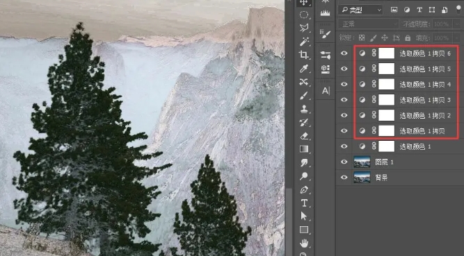The width and height of the screenshot is (464, 256).
Task: Hide layer 选取颜色 1 拷贝 2
Action: (x=344, y=115)
